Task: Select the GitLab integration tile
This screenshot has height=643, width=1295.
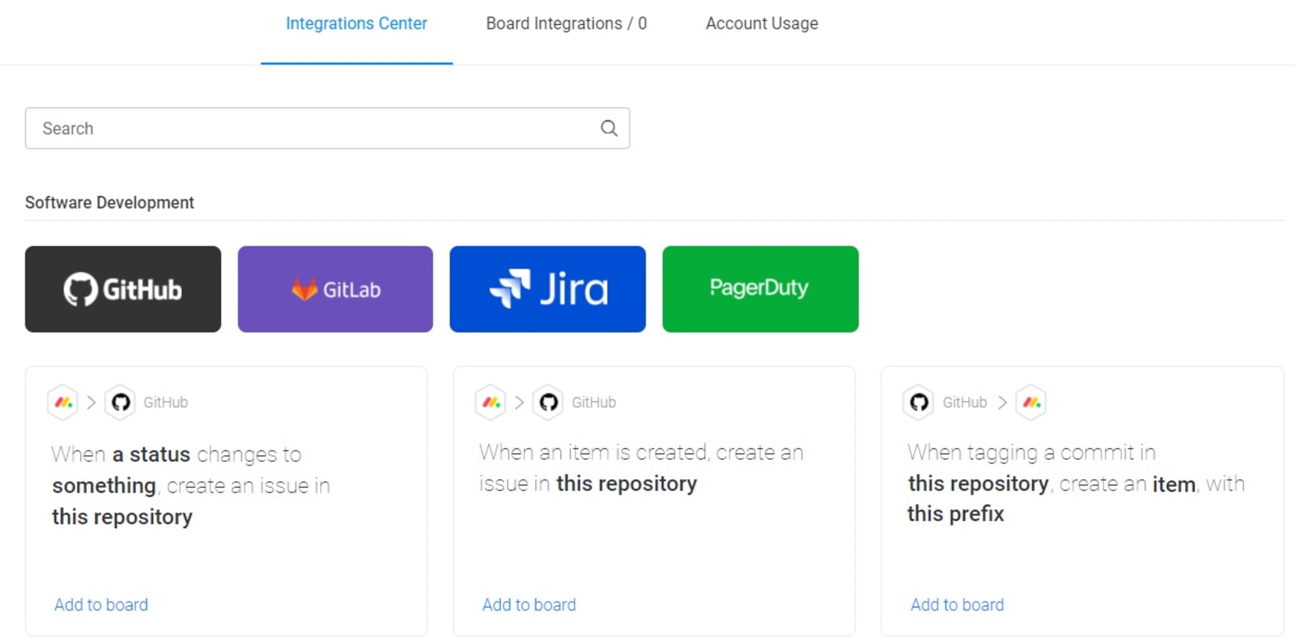Action: click(335, 289)
